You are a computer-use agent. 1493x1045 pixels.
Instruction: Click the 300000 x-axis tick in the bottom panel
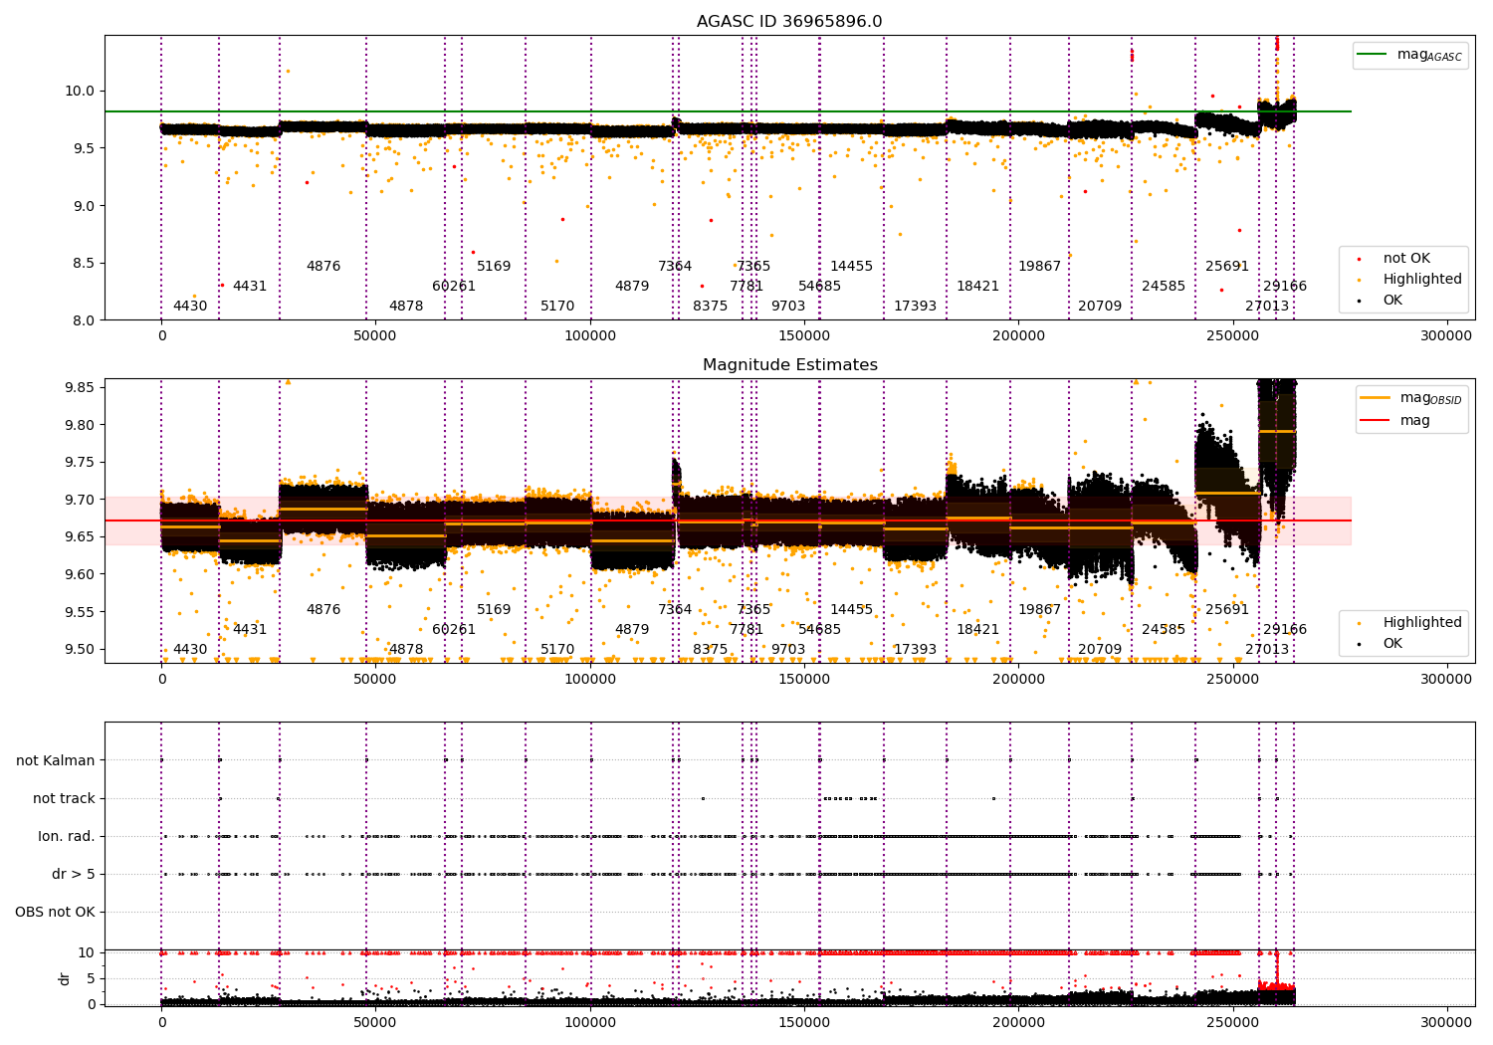pos(1446,1022)
